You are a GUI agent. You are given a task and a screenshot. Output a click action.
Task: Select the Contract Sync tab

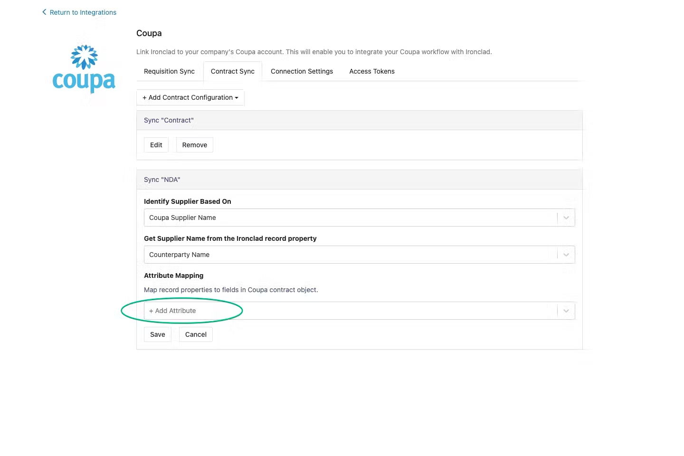(233, 71)
